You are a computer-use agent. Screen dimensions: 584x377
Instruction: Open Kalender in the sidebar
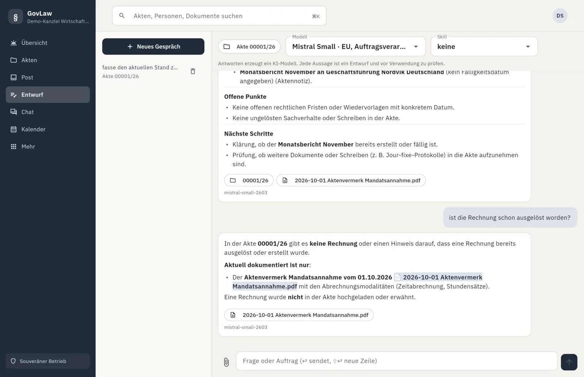[48, 129]
